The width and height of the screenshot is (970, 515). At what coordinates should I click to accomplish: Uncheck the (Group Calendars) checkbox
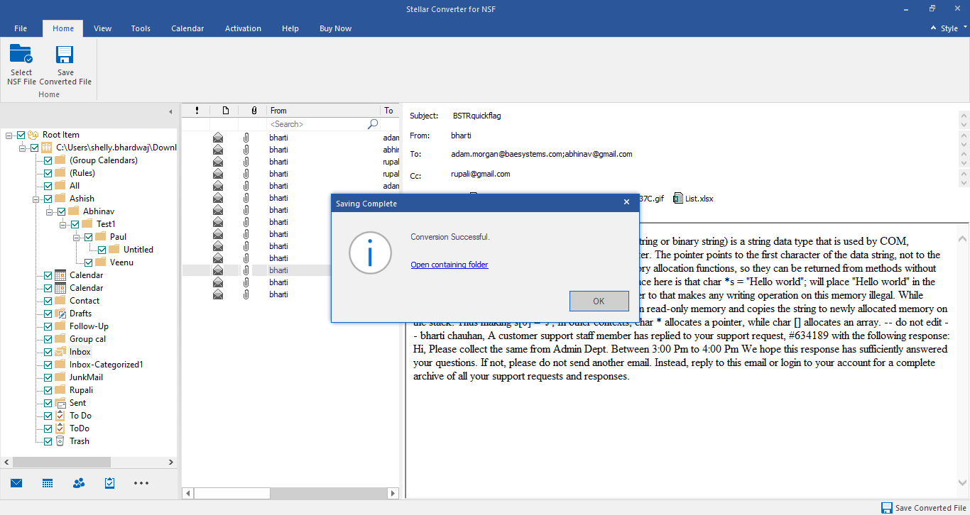coord(48,160)
